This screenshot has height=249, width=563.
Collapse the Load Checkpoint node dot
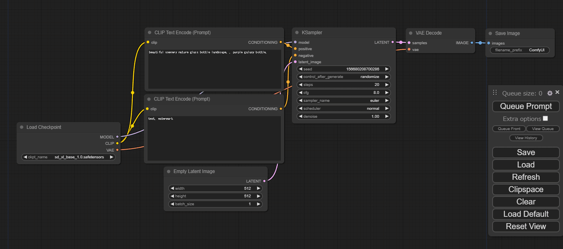pos(22,127)
